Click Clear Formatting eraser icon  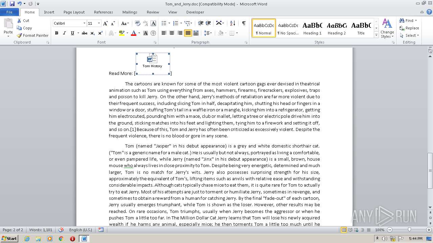tap(138, 23)
